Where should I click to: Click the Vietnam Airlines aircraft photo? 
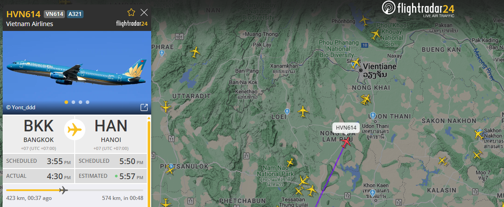click(x=77, y=73)
